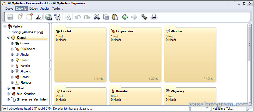Click the scissors Cut icon
This screenshot has width=254, height=112.
tap(97, 17)
